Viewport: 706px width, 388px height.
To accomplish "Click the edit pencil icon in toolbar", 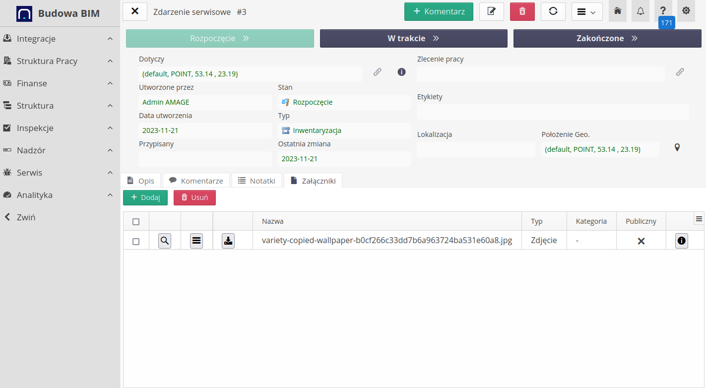I will [492, 11].
